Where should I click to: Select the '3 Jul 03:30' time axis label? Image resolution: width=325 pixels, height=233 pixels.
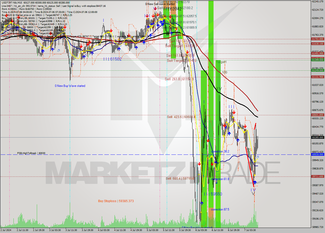tap(55, 230)
